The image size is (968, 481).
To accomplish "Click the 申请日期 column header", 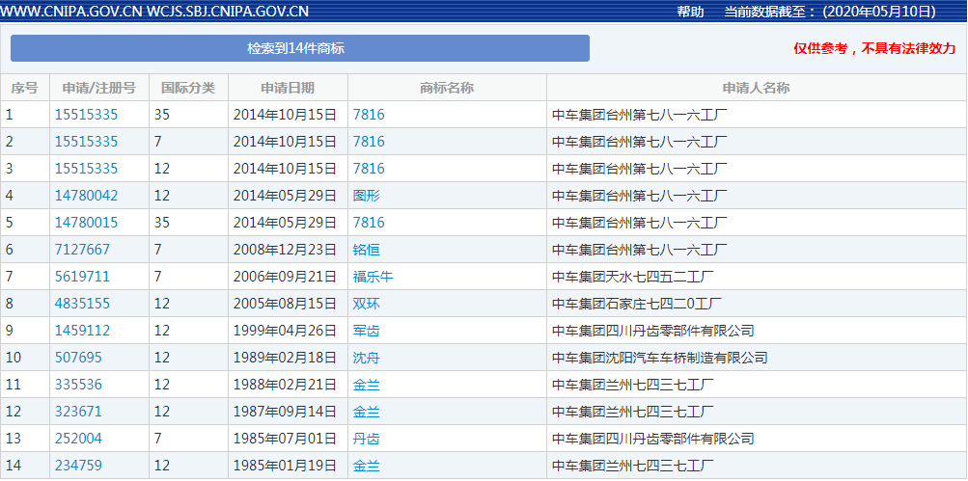I will point(288,88).
